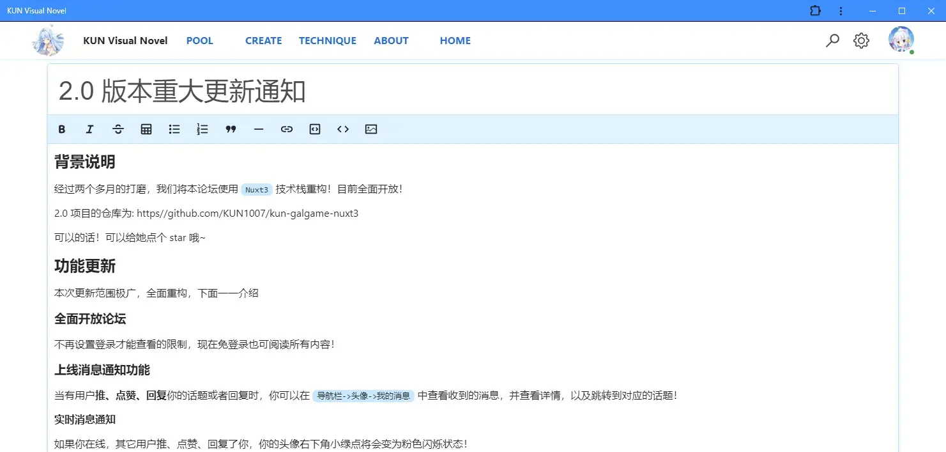946x452 pixels.
Task: Insert a block quote
Action: coord(231,129)
